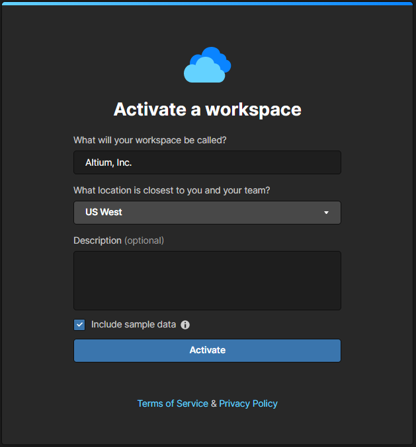Click inside the Description text area
Screen dimensions: 416x447
pyautogui.click(x=207, y=280)
